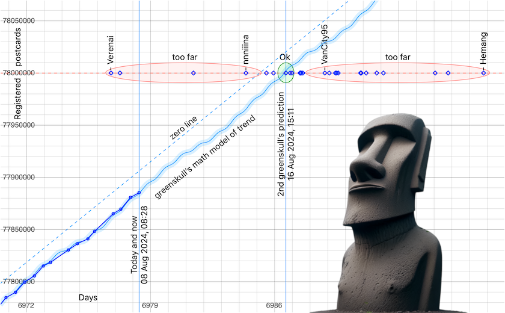Select the 'greenskull's math model of trend' label

pyautogui.click(x=205, y=156)
